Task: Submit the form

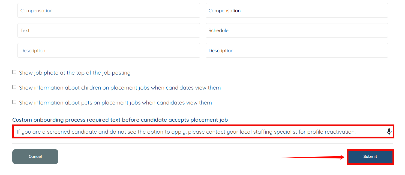Action: point(370,156)
